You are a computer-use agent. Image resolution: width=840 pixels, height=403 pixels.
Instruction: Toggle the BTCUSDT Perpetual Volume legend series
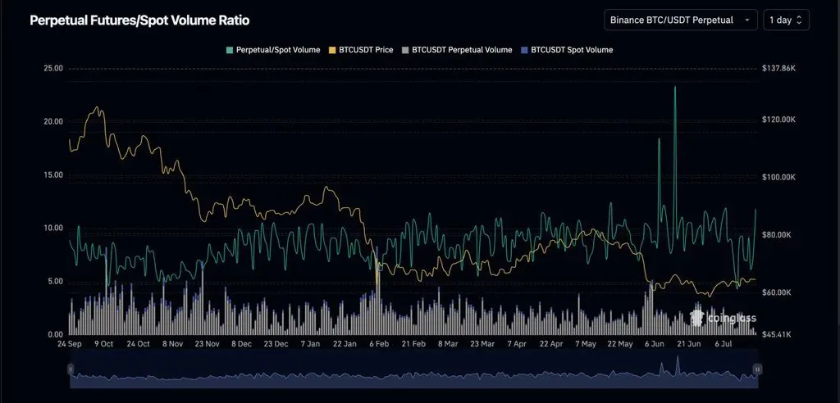point(457,50)
